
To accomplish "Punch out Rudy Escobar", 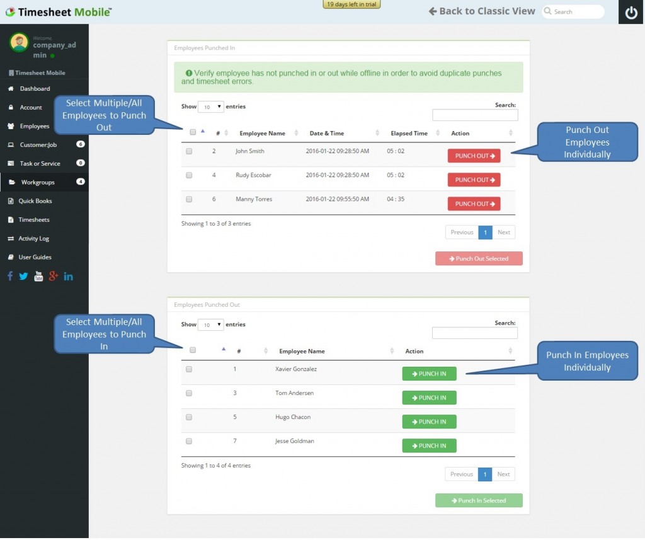I will click(474, 180).
